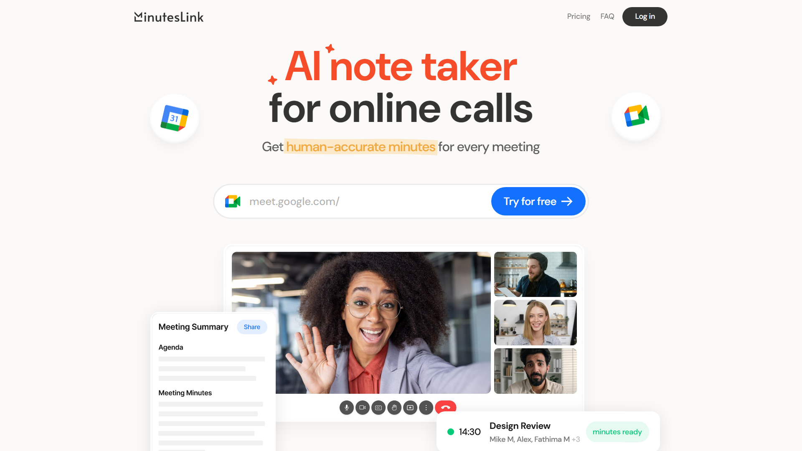The width and height of the screenshot is (802, 451).
Task: Click the Share button on Meeting Summary
Action: [252, 327]
